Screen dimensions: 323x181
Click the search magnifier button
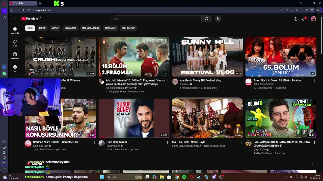(x=207, y=19)
